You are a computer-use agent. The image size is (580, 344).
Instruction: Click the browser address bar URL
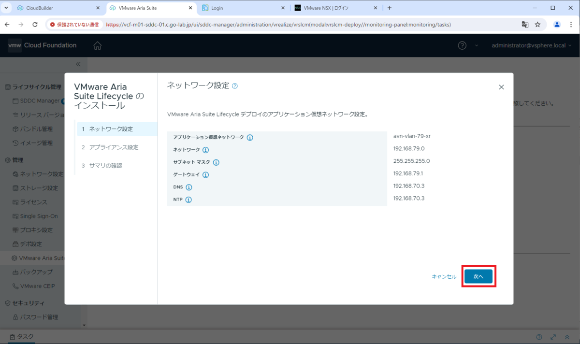pyautogui.click(x=278, y=24)
